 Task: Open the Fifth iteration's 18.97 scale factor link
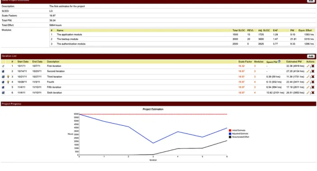point(241,87)
